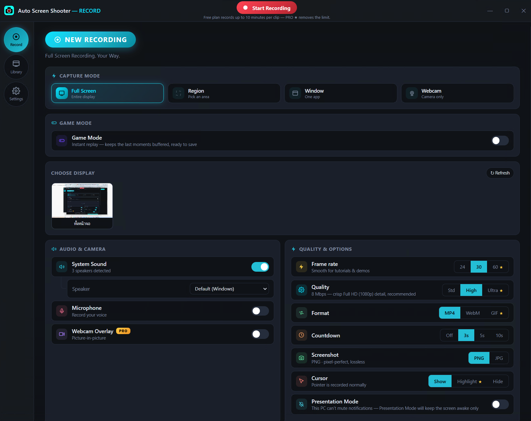The width and height of the screenshot is (531, 421).
Task: Click the free plan limit notice text
Action: click(267, 18)
